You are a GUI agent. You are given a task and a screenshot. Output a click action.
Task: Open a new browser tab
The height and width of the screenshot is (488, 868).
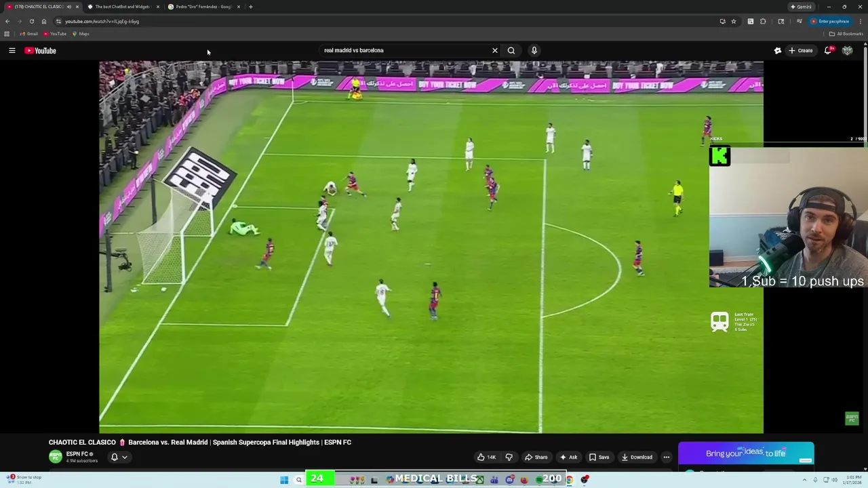tap(251, 7)
